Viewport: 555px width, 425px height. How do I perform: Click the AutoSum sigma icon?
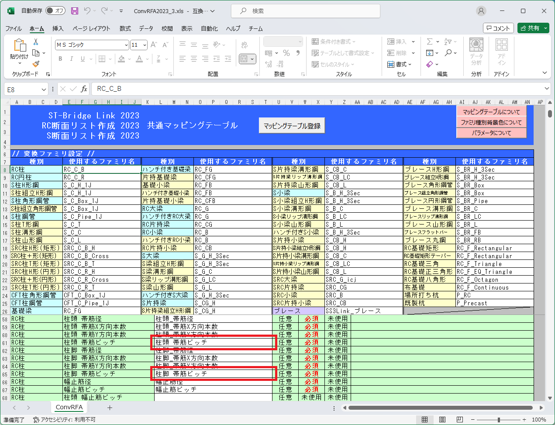[430, 41]
